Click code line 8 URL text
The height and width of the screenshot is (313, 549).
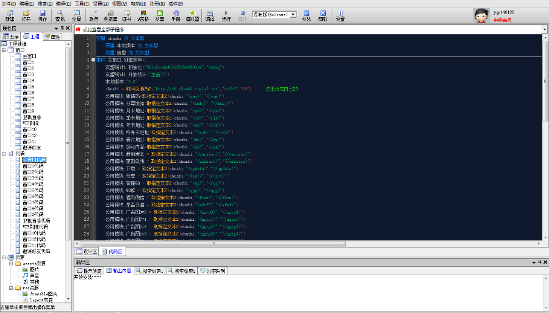click(188, 89)
